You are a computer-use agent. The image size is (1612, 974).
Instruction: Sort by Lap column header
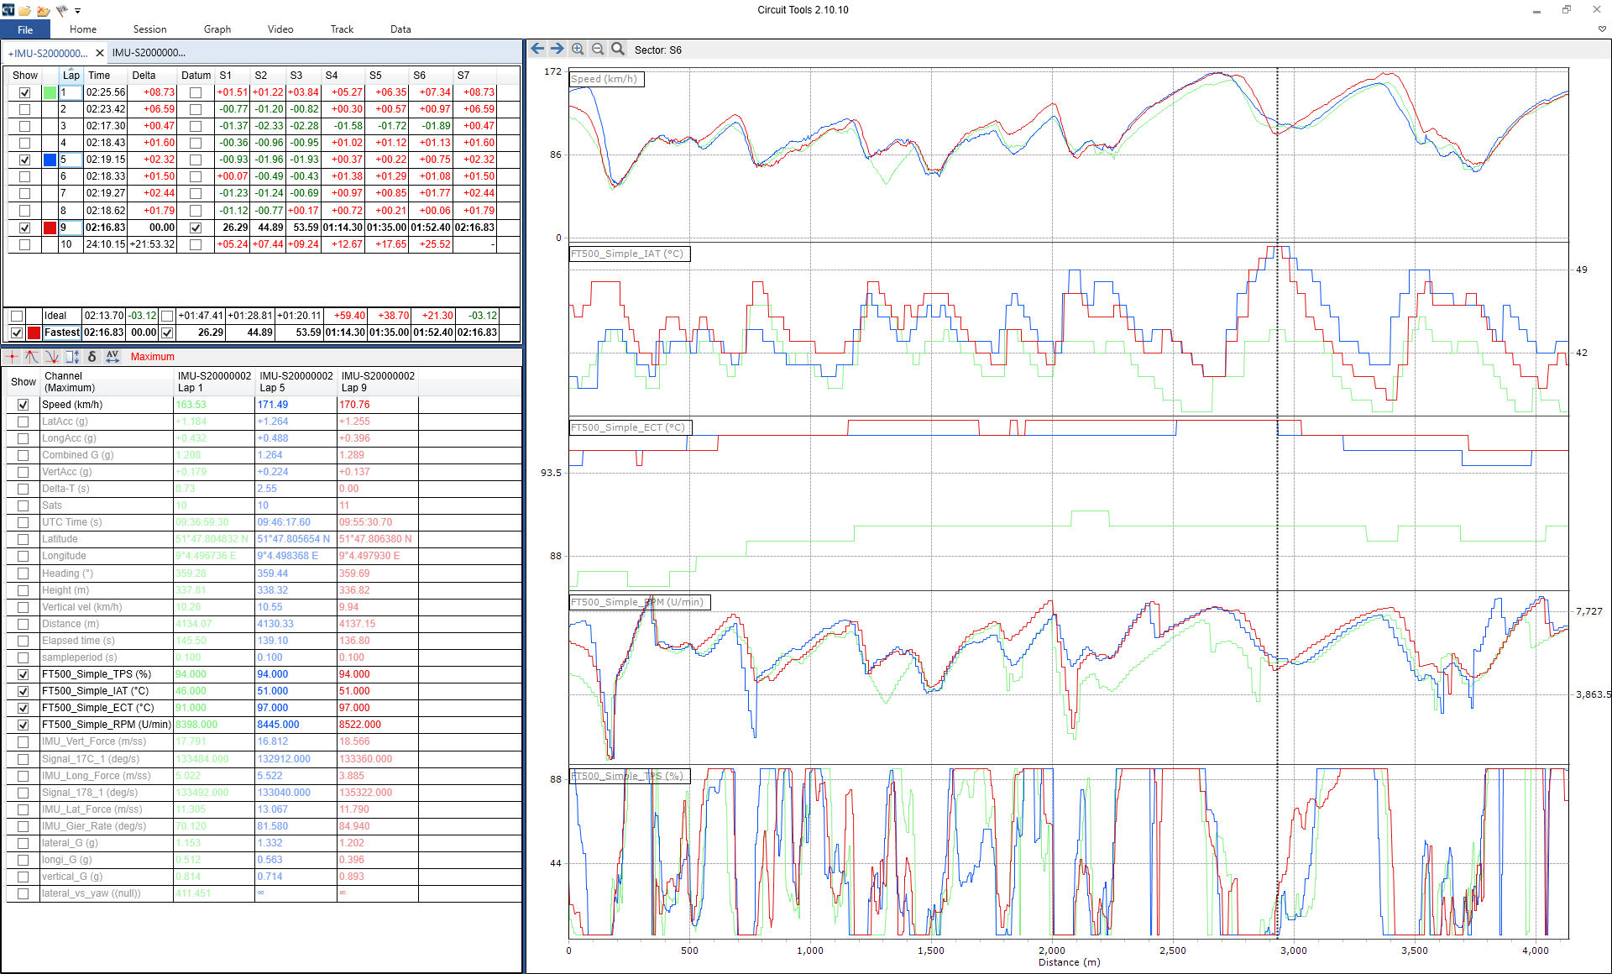click(71, 75)
